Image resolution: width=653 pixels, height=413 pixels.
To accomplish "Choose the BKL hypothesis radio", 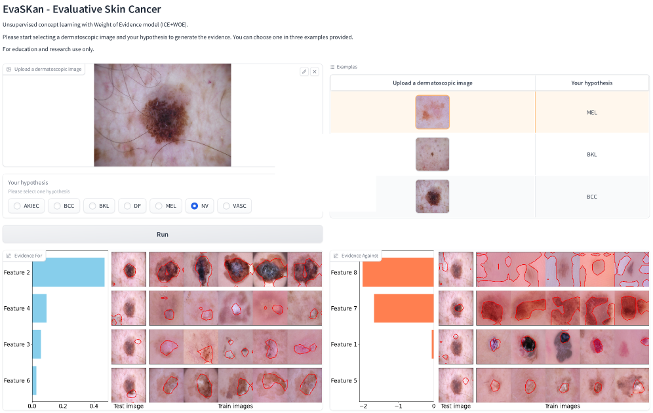I will coord(92,206).
